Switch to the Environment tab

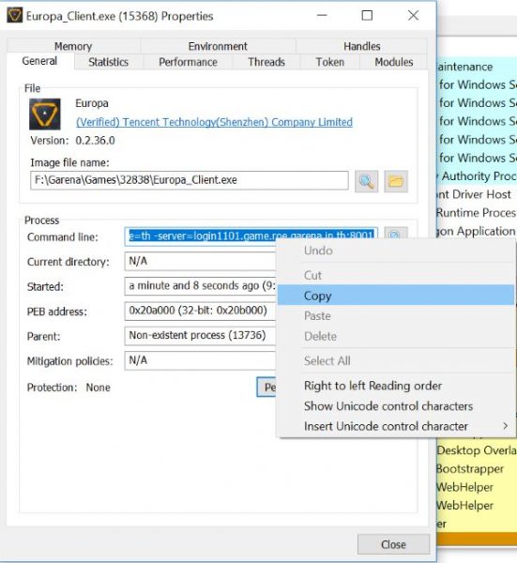pos(218,46)
